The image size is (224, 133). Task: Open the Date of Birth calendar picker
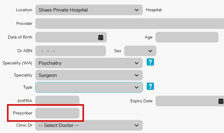101,37
